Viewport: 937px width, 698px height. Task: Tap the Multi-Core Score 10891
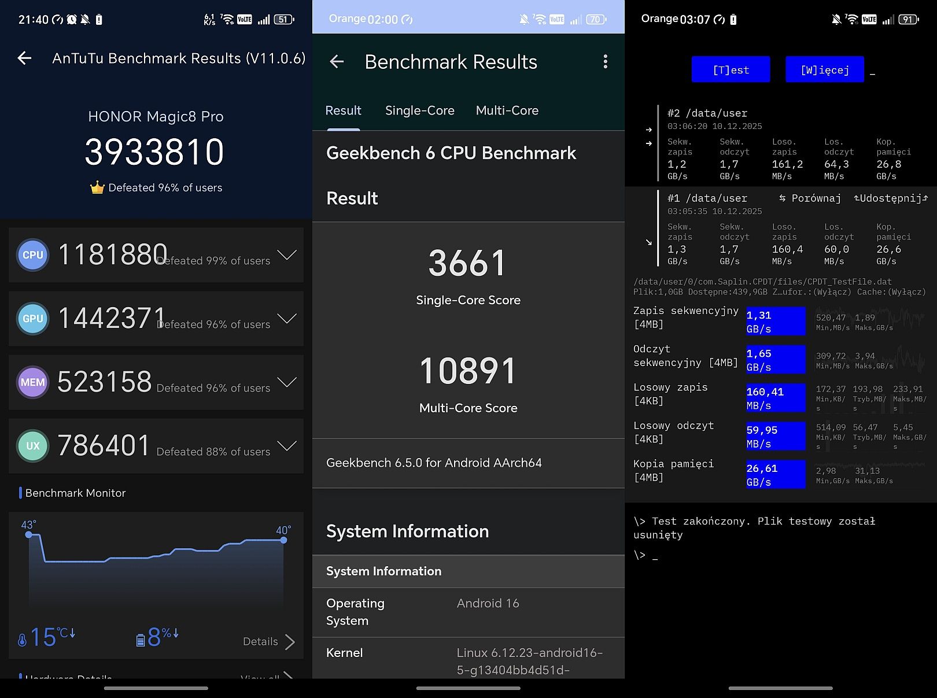click(468, 371)
